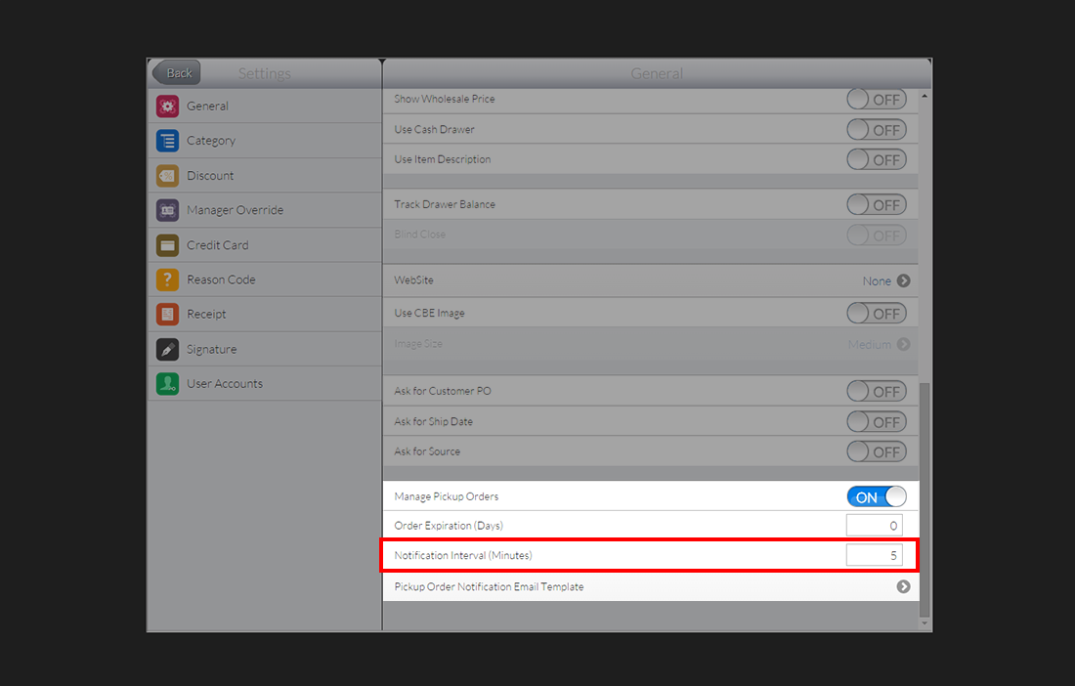Open Pickup Order Notification Email Template arrow
This screenshot has height=686, width=1075.
coord(904,586)
